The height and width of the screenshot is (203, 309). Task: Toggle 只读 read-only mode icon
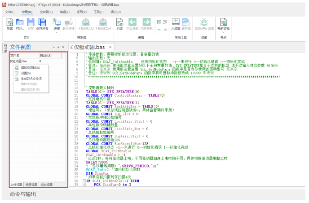tap(119, 22)
